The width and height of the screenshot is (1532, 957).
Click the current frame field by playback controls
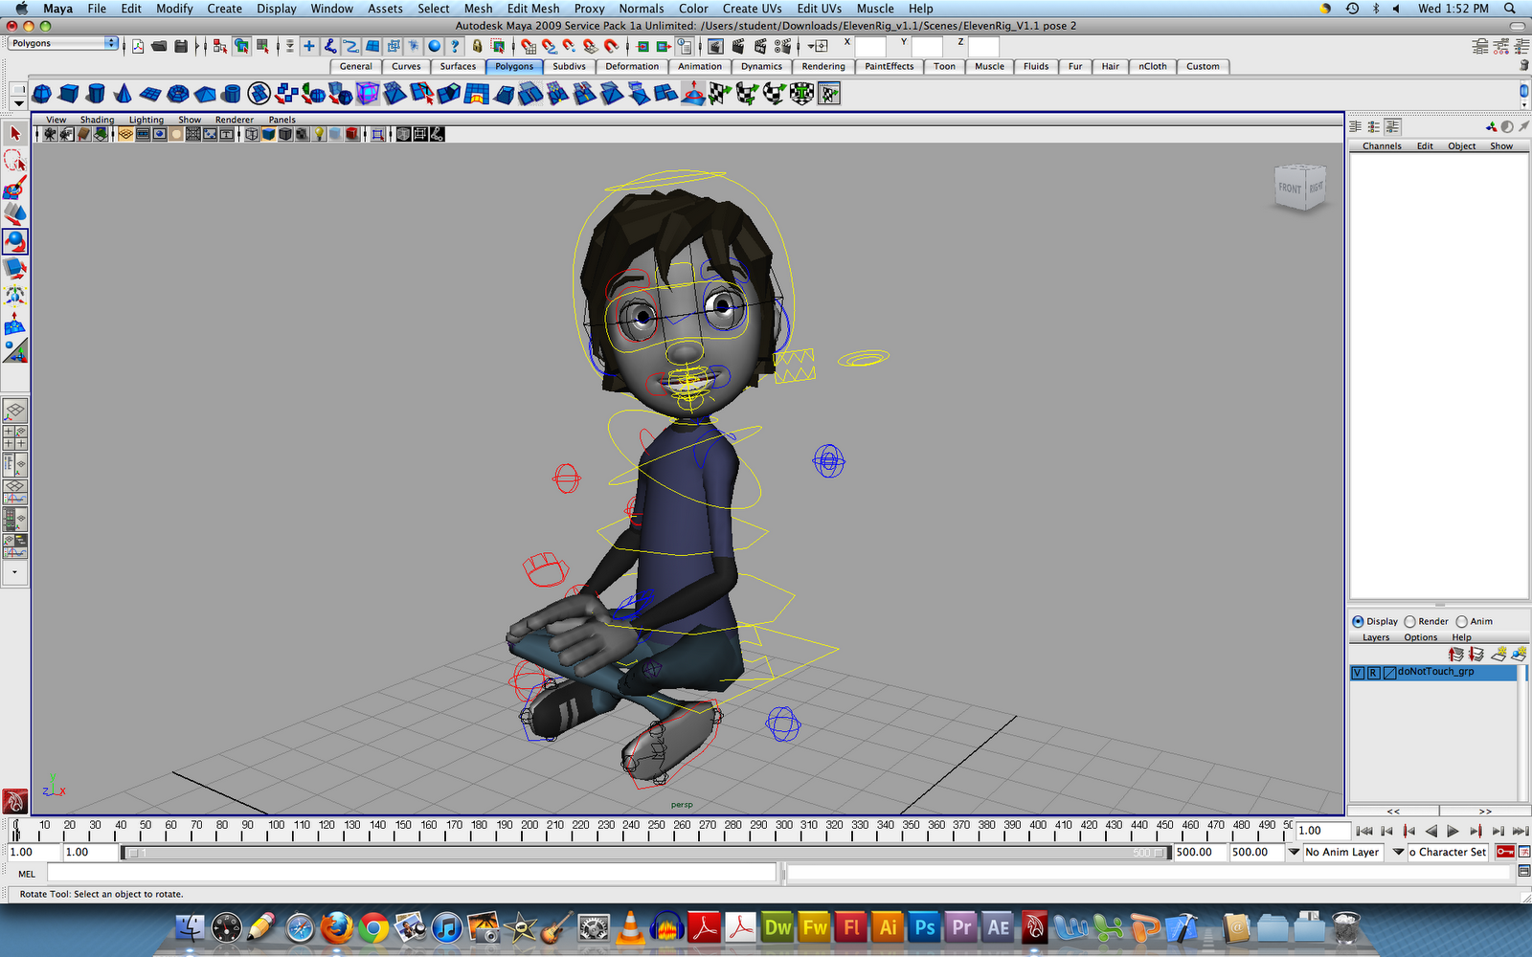[x=1322, y=831]
